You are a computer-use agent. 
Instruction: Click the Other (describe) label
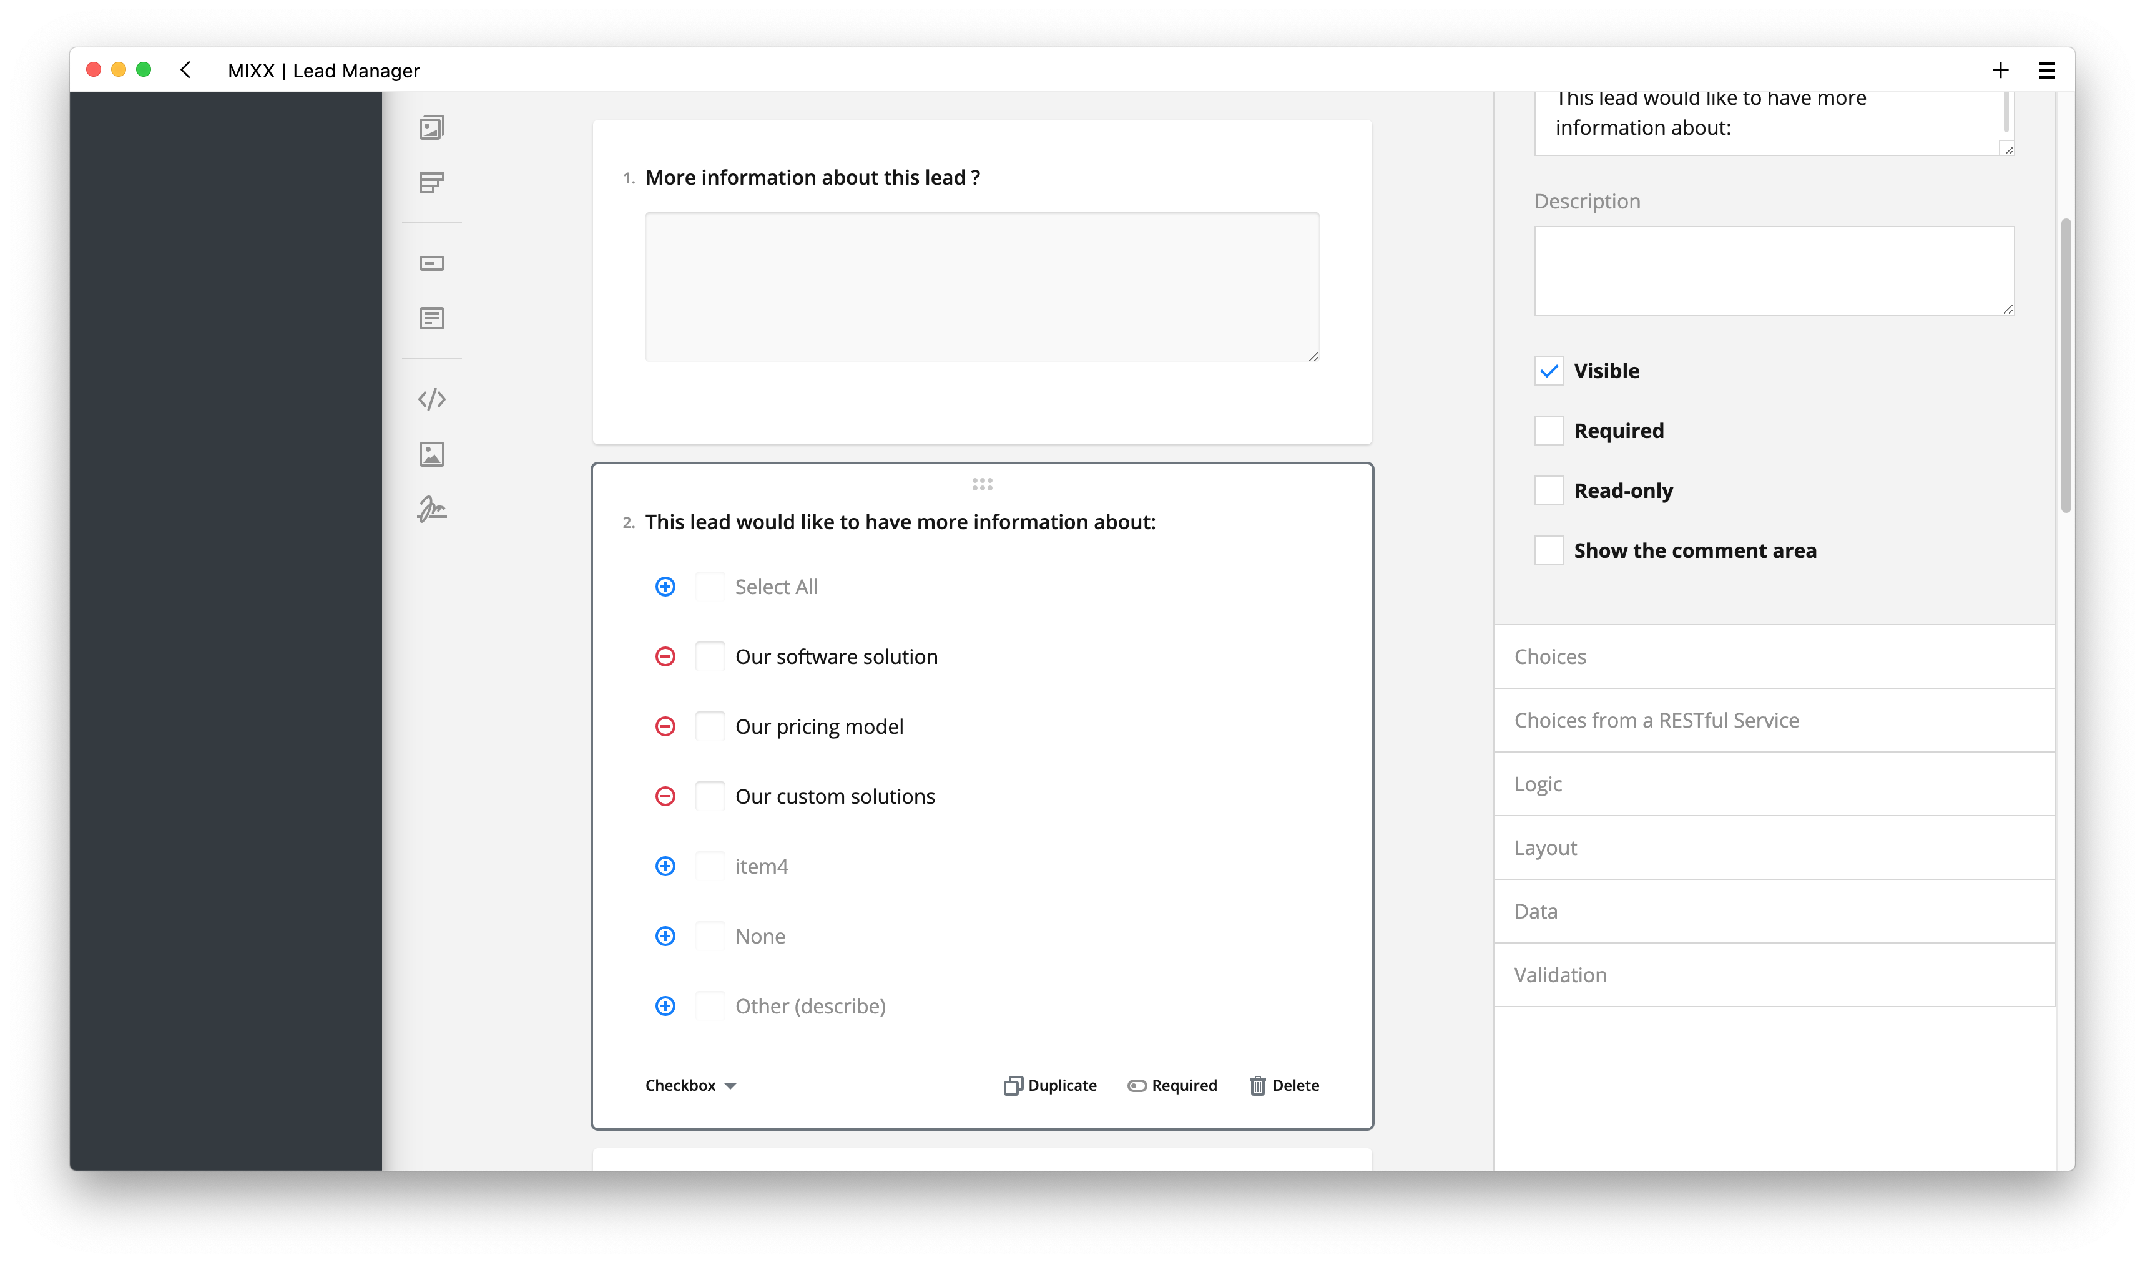tap(810, 1005)
